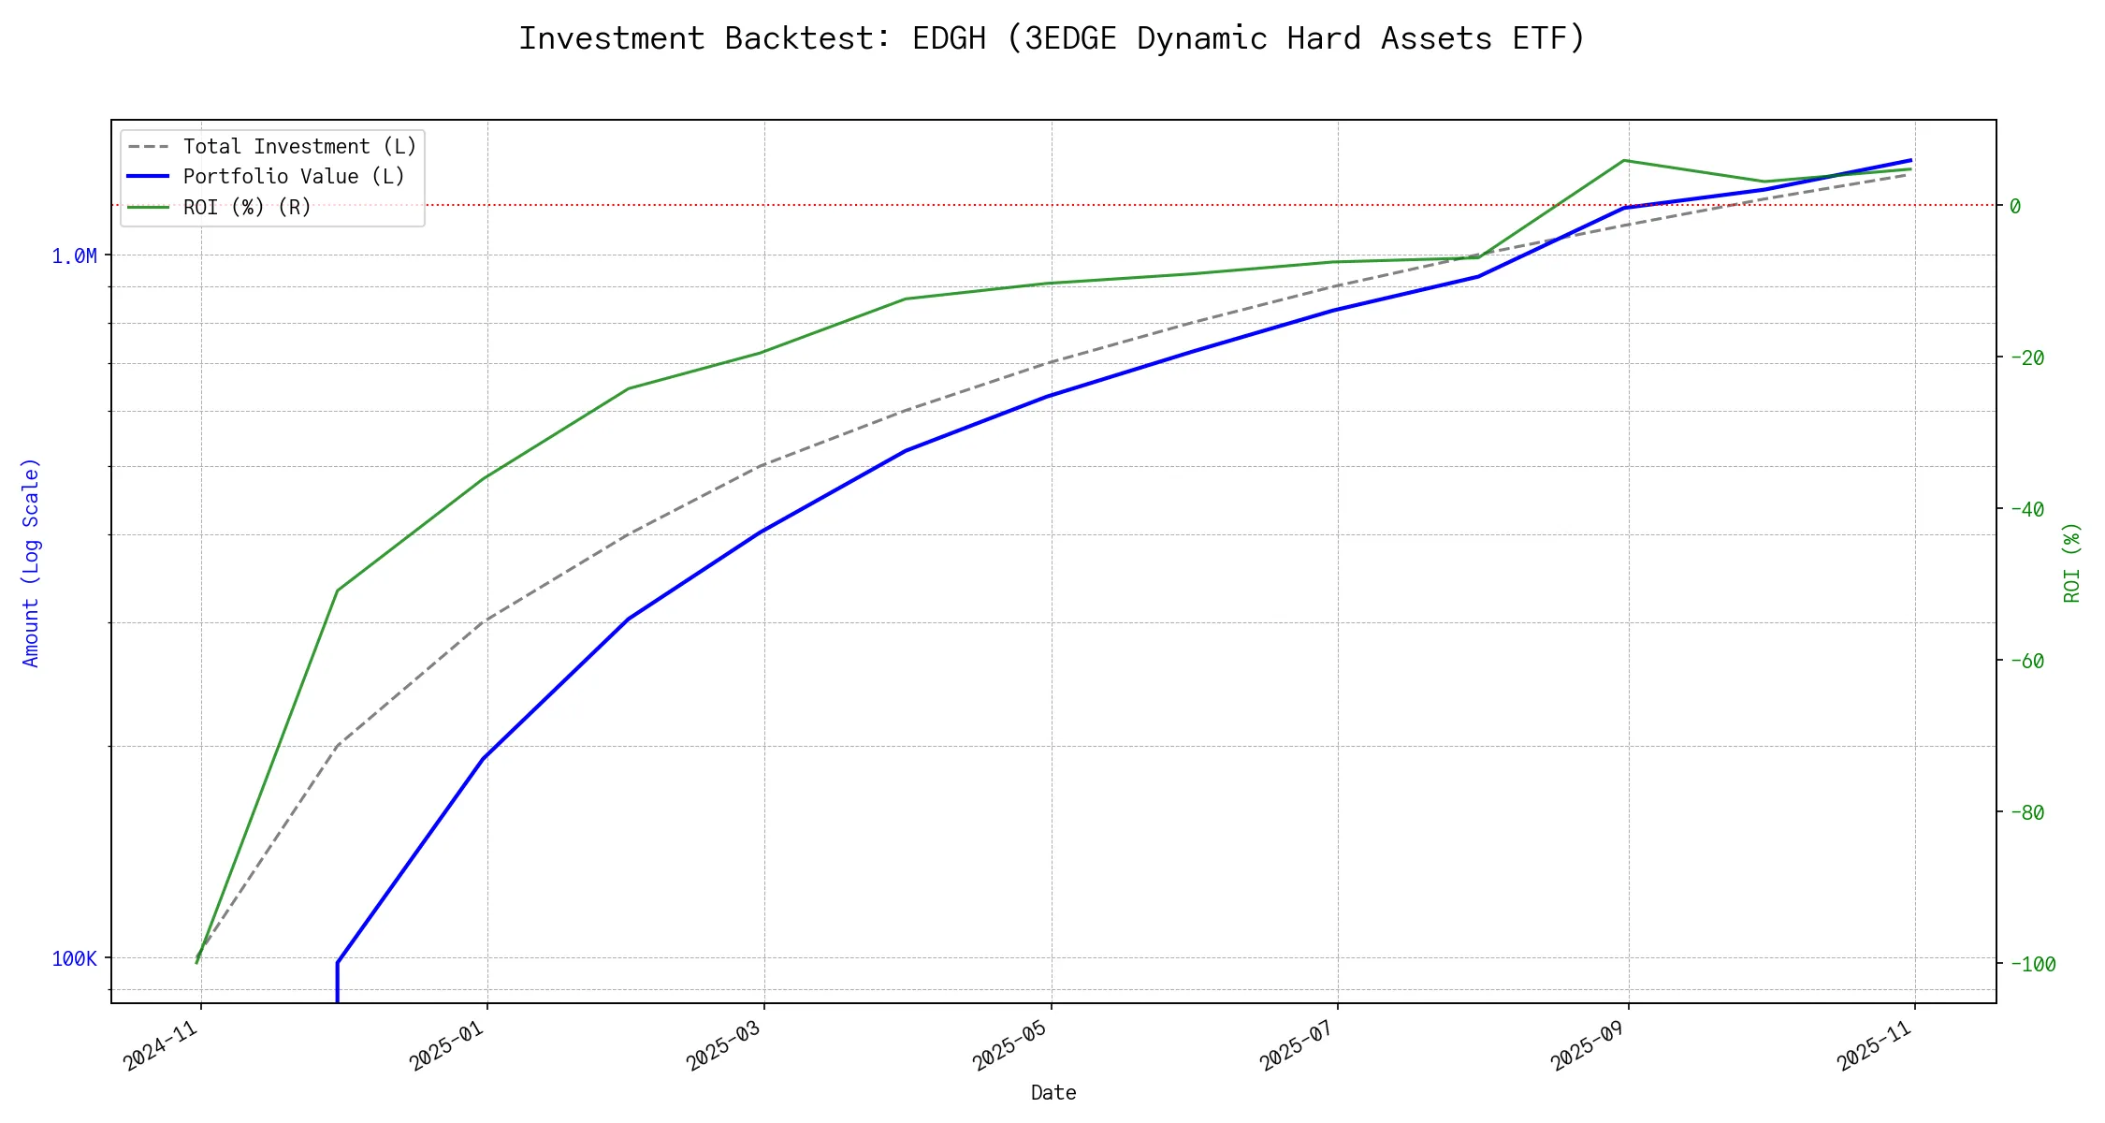Click the 2025-11 date tick label
Image resolution: width=2105 pixels, height=1123 pixels.
click(x=1875, y=1045)
